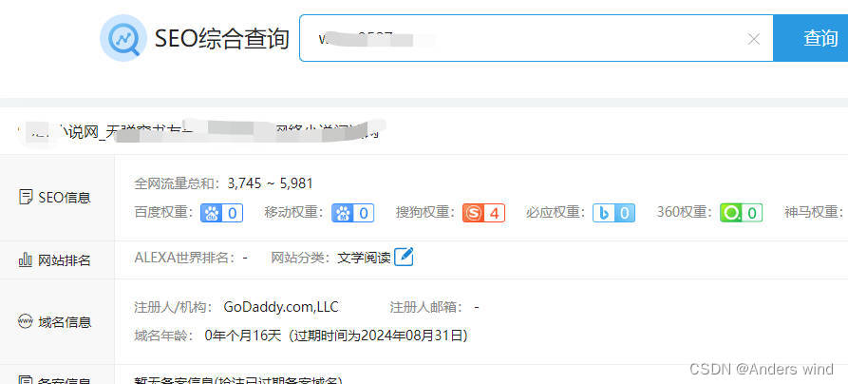The width and height of the screenshot is (848, 384).
Task: Click the 备案信息 row label
Action: point(55,379)
